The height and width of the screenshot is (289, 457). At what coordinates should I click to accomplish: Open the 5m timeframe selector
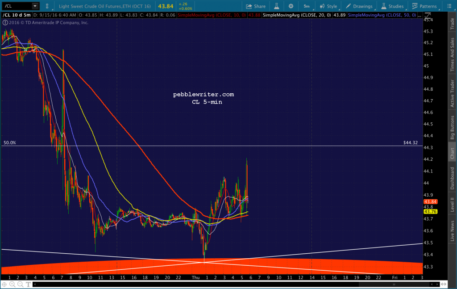307,6
